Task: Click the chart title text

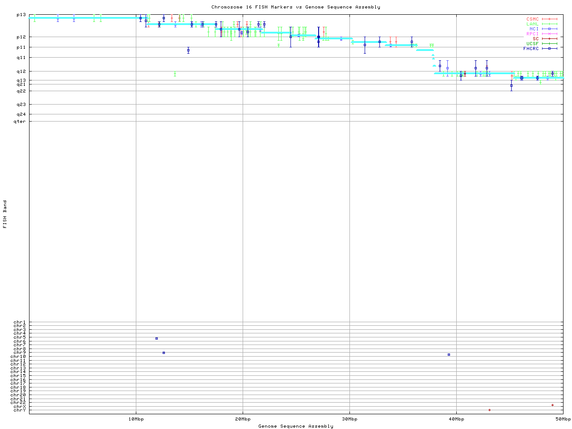Action: (296, 7)
